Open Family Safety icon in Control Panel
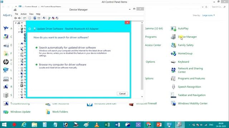Viewport: 229px width, 128px height. pos(173,45)
